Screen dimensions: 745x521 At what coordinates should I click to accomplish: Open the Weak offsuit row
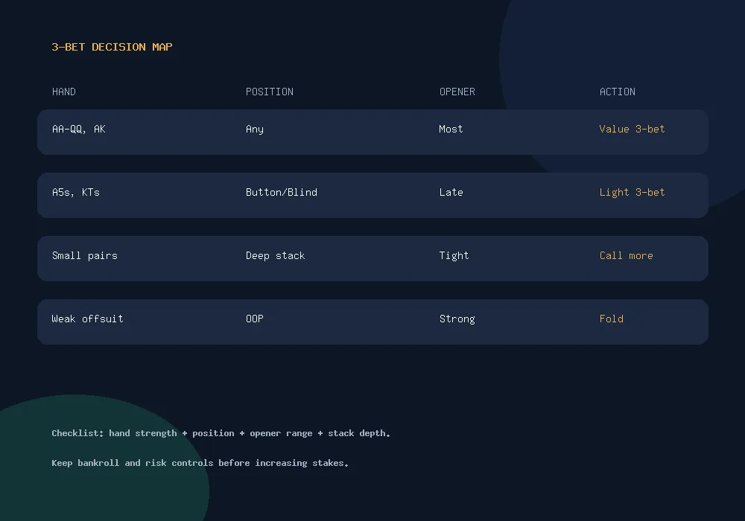(372, 322)
